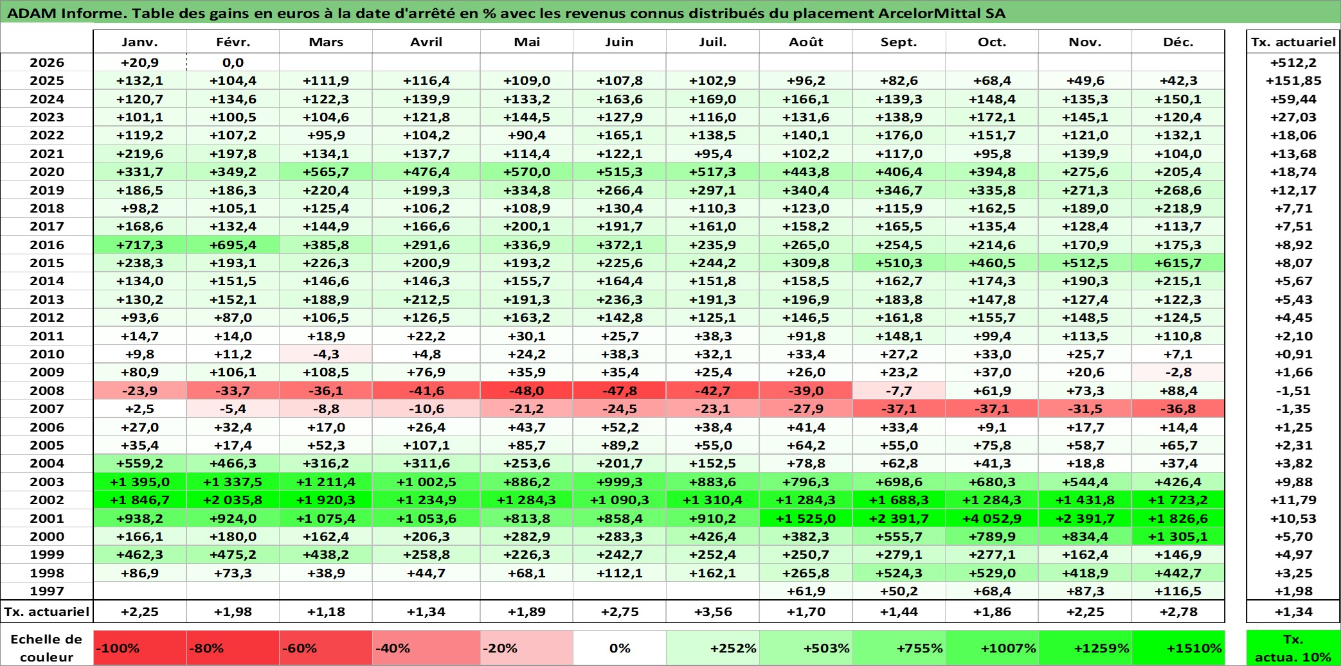Click the -4,3 cell for March 2010
Screen dimensions: 1341x666
pyautogui.click(x=326, y=354)
